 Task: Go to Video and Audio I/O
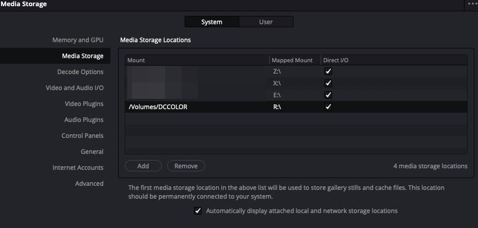pyautogui.click(x=74, y=87)
